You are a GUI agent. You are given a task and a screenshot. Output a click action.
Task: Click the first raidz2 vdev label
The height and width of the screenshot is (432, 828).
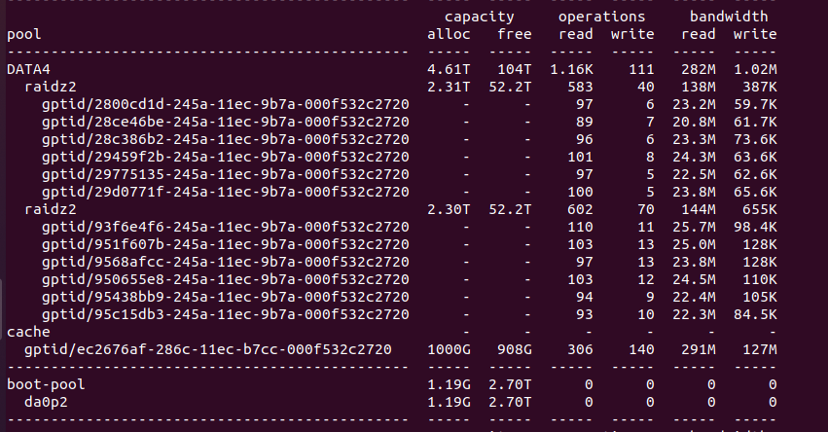pyautogui.click(x=51, y=87)
